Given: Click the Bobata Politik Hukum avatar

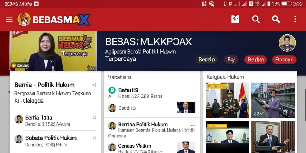Looking at the screenshot, I should [x=19, y=139].
